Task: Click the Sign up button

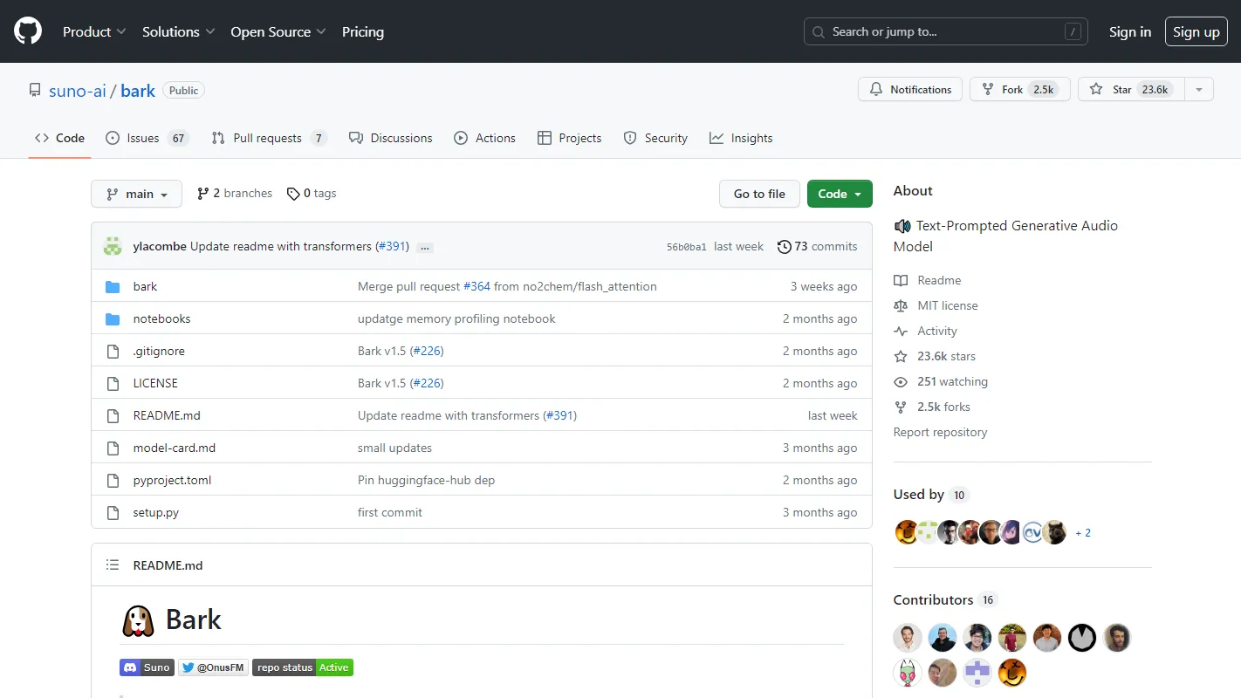Action: [x=1196, y=31]
